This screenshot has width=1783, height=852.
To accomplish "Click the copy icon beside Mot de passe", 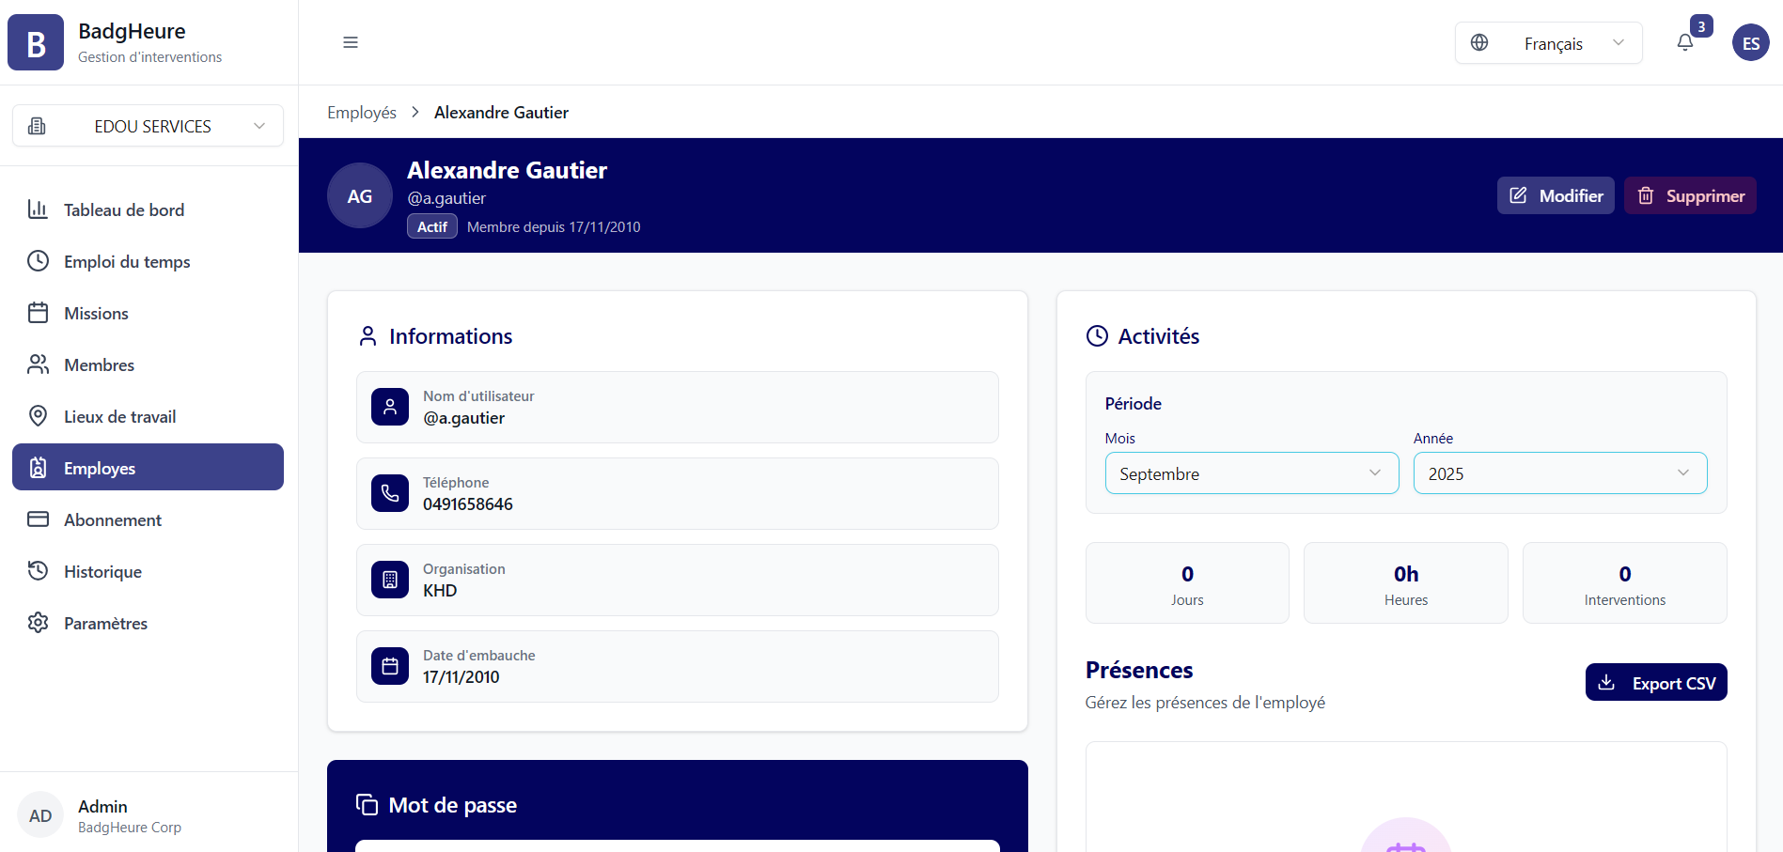I will (x=367, y=805).
